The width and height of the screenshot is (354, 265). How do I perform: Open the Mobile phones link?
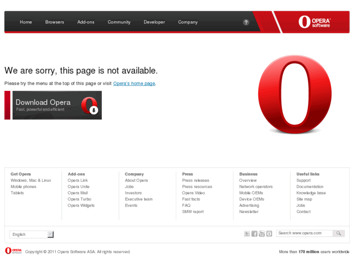tap(23, 187)
